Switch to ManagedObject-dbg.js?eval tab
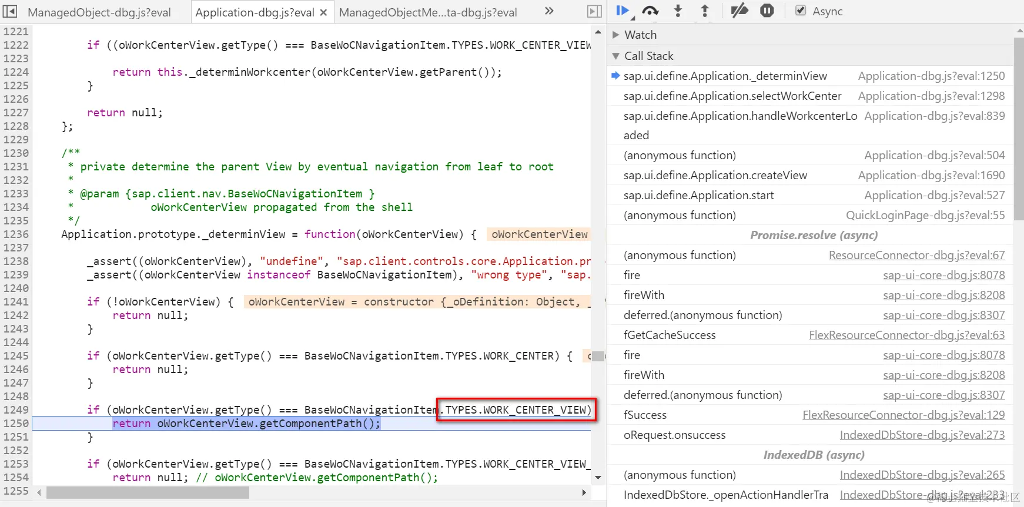Image resolution: width=1024 pixels, height=507 pixels. [x=99, y=12]
